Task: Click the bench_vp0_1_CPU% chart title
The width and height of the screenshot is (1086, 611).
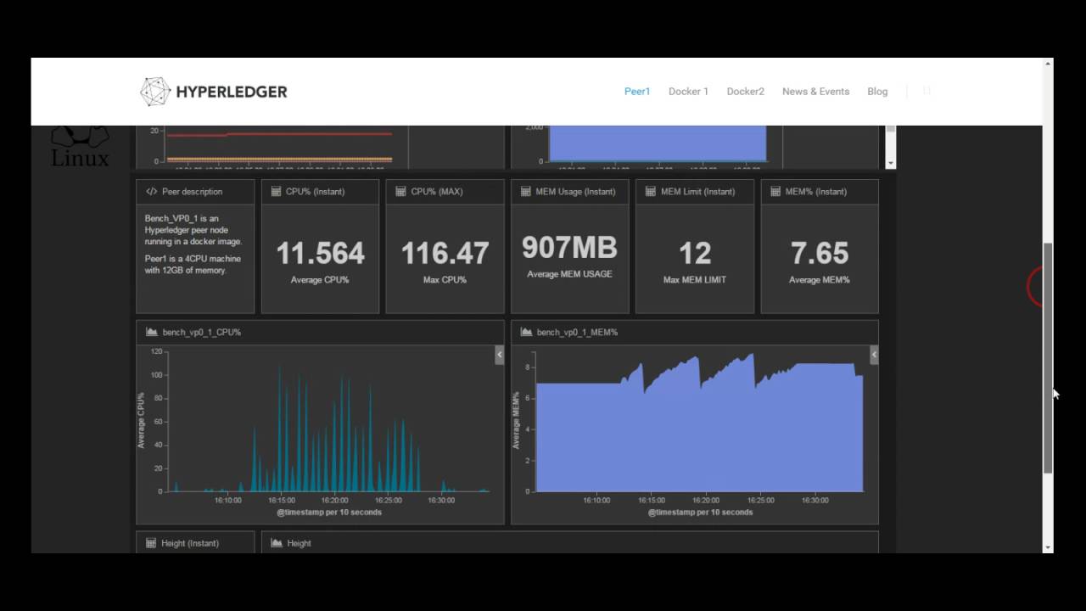Action: 202,333
